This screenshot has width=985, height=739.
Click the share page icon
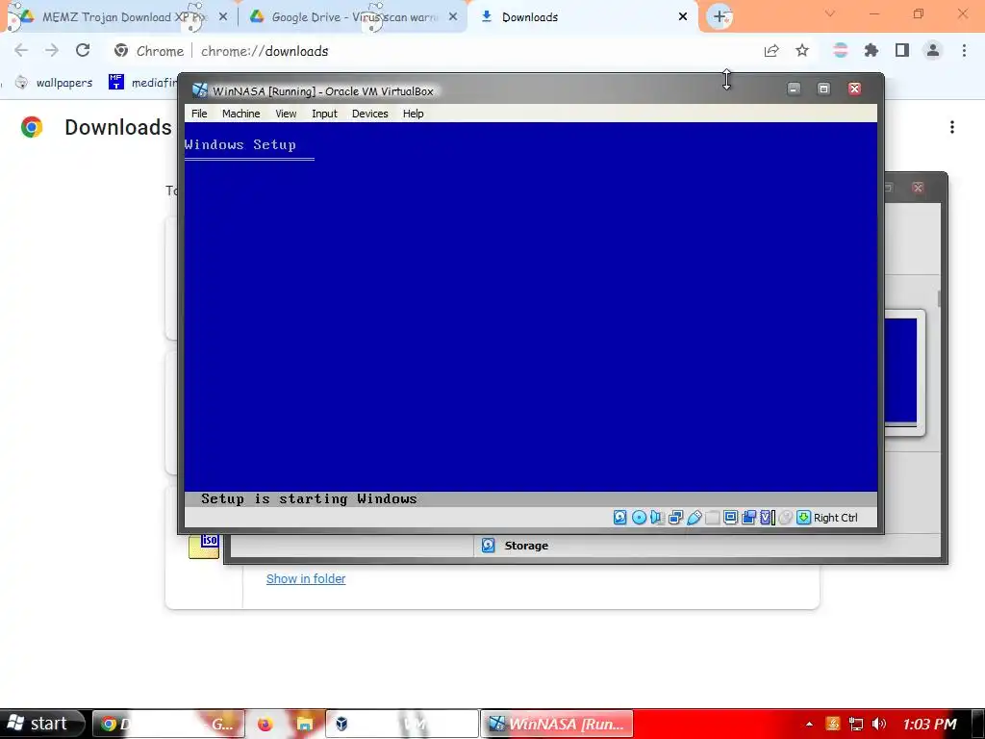[771, 51]
